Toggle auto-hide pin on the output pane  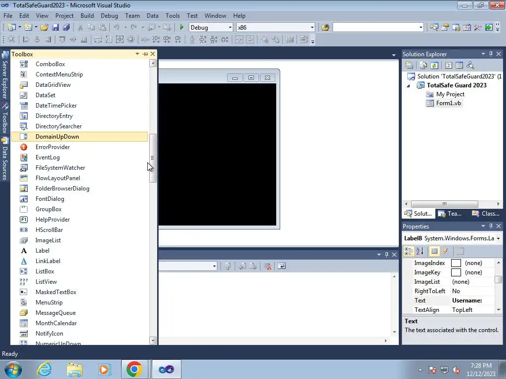coord(386,255)
